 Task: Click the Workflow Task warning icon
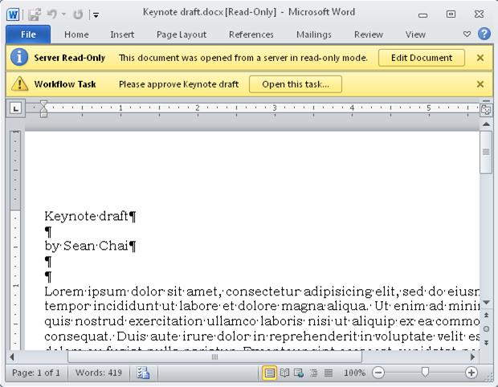click(x=20, y=84)
